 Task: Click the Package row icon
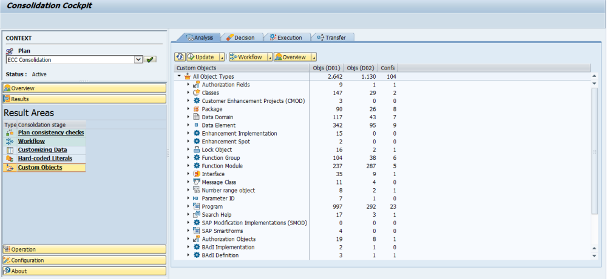[197, 109]
